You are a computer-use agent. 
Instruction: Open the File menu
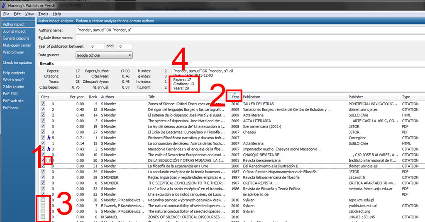pyautogui.click(x=6, y=14)
